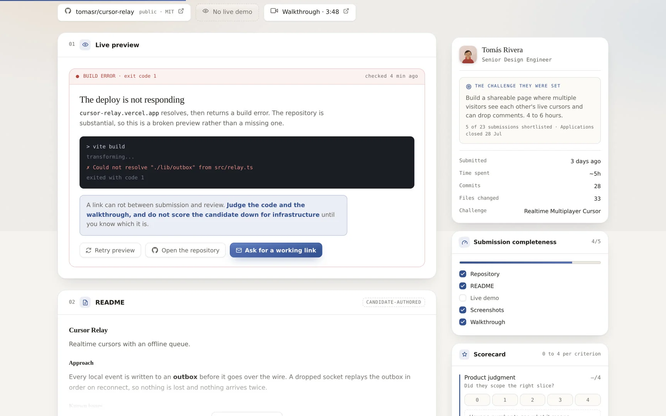The image size is (666, 416).
Task: Click the Commits count 28
Action: point(597,186)
